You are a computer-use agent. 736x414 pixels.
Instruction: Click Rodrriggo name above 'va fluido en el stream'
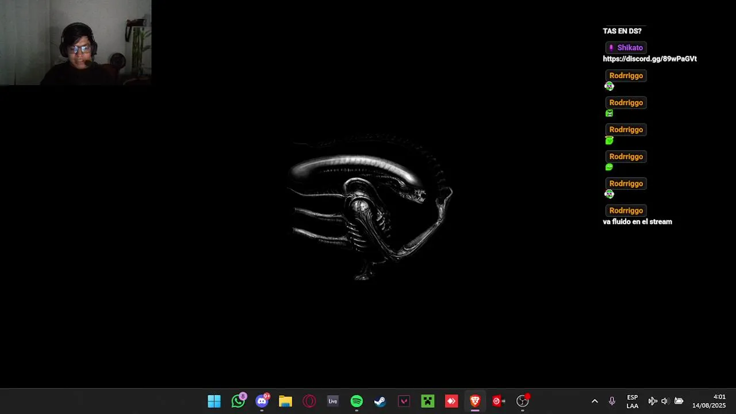[x=626, y=210]
